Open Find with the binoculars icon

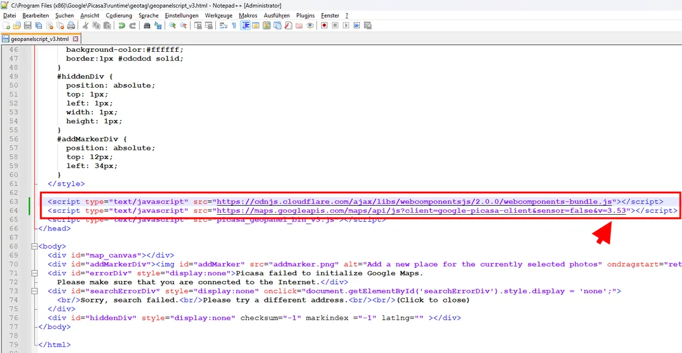[147, 26]
